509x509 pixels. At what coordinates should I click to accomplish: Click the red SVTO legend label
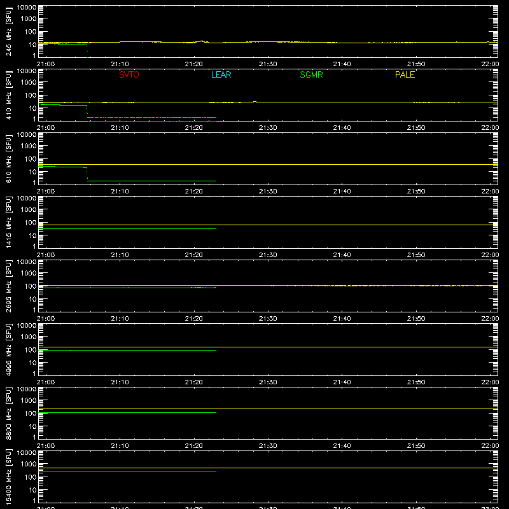pos(129,74)
